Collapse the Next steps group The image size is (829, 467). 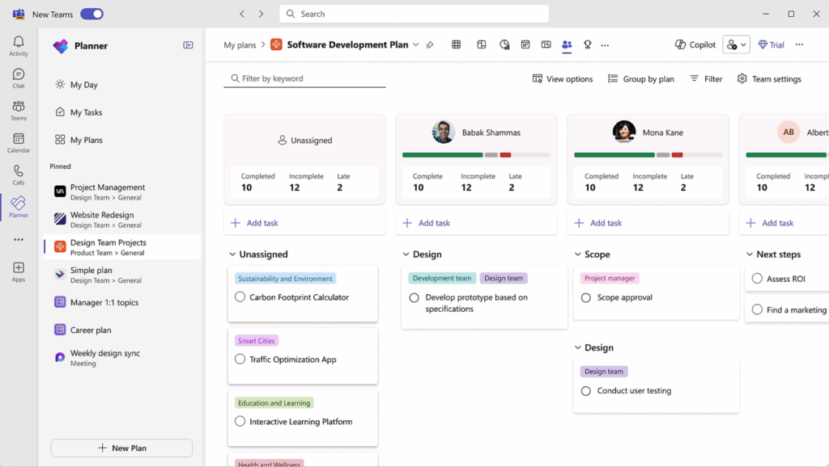[x=749, y=255]
